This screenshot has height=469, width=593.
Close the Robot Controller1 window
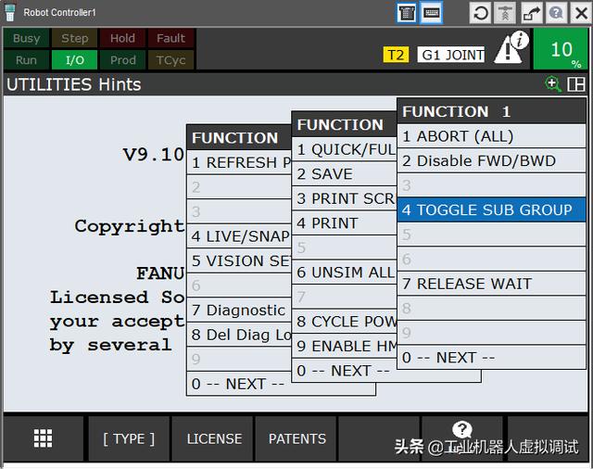pyautogui.click(x=581, y=13)
